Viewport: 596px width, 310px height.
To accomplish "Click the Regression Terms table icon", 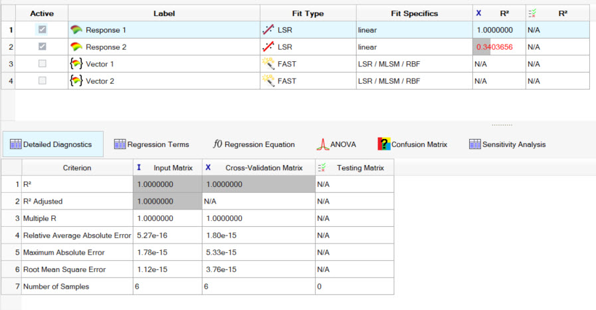I will (x=120, y=144).
